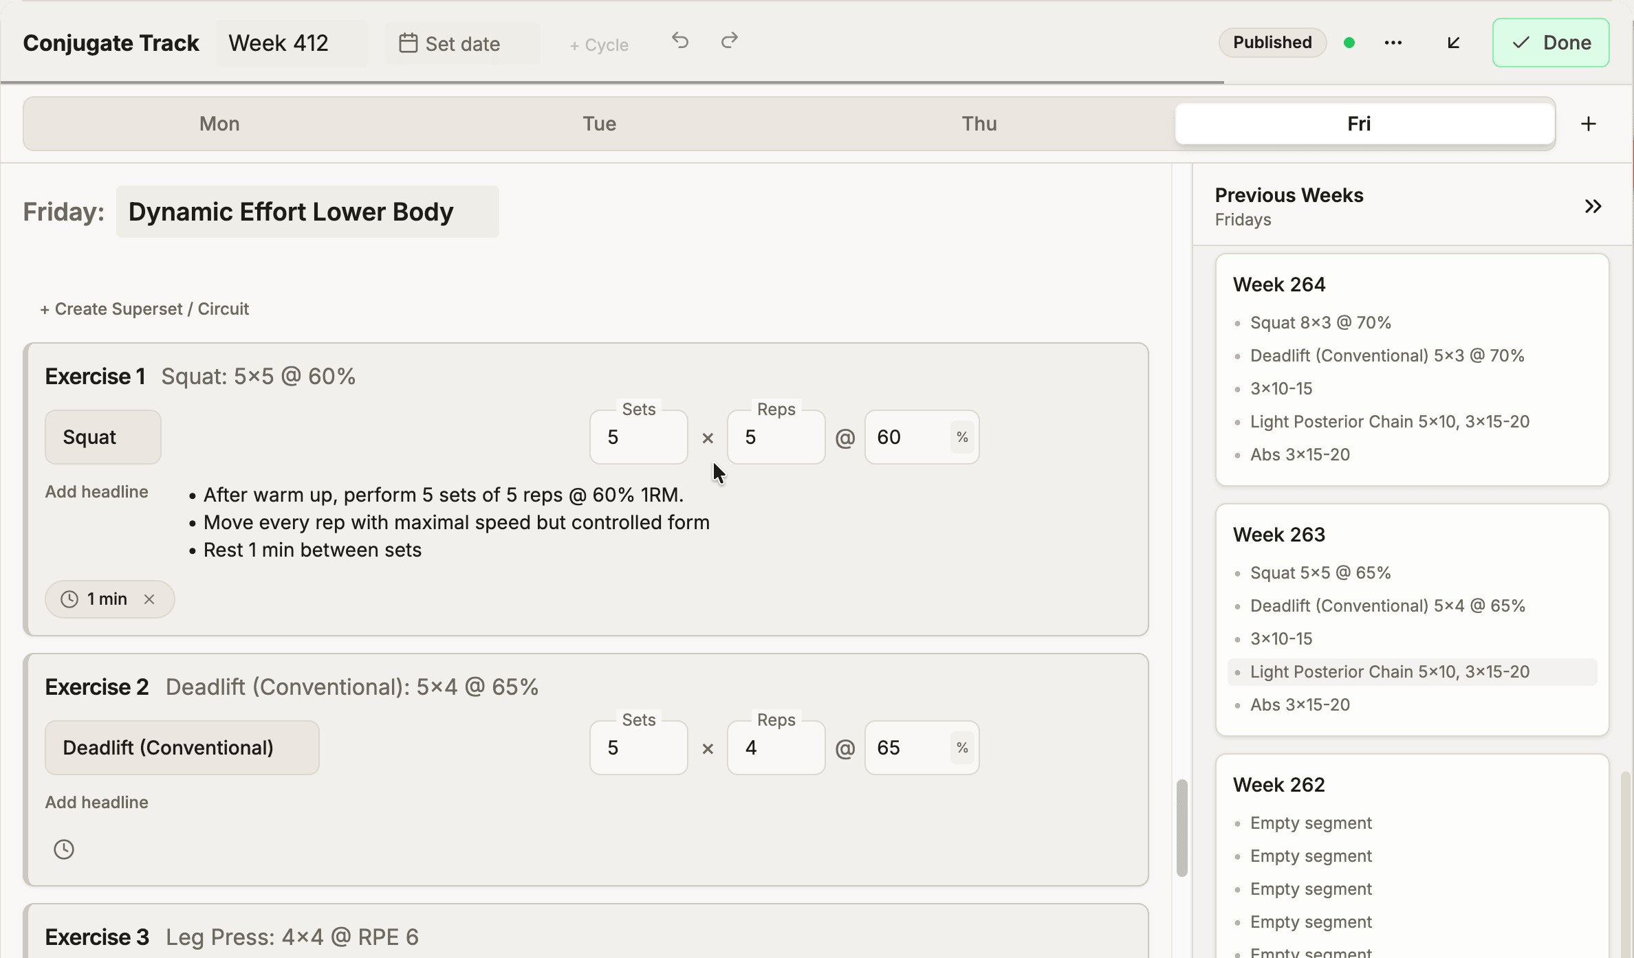Click the Deadlift Reps field showing 4
1634x958 pixels.
click(x=776, y=748)
